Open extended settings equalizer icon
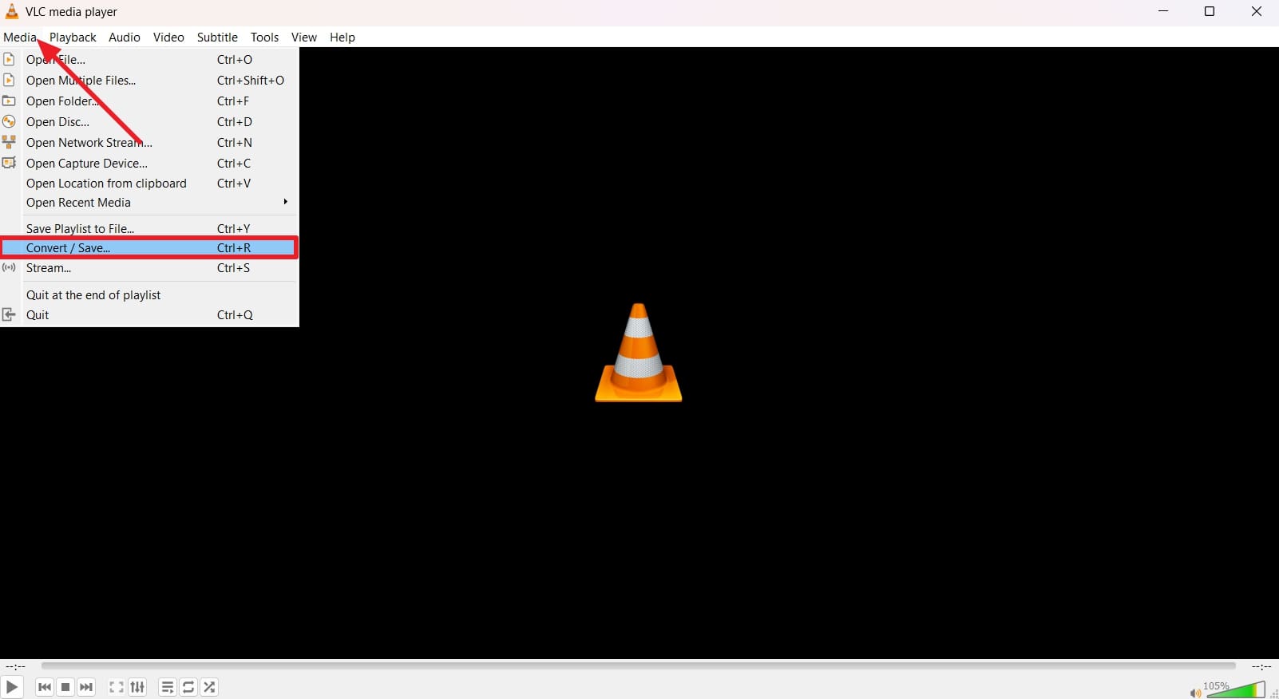Image resolution: width=1279 pixels, height=699 pixels. point(137,687)
